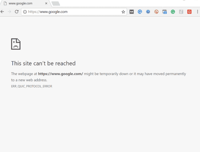Image resolution: width=200 pixels, height=152 pixels.
Task: Close the www.google.com tab
Action: tap(46, 3)
